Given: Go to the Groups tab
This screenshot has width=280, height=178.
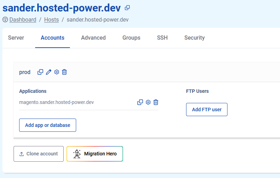Looking at the screenshot, I should 131,38.
